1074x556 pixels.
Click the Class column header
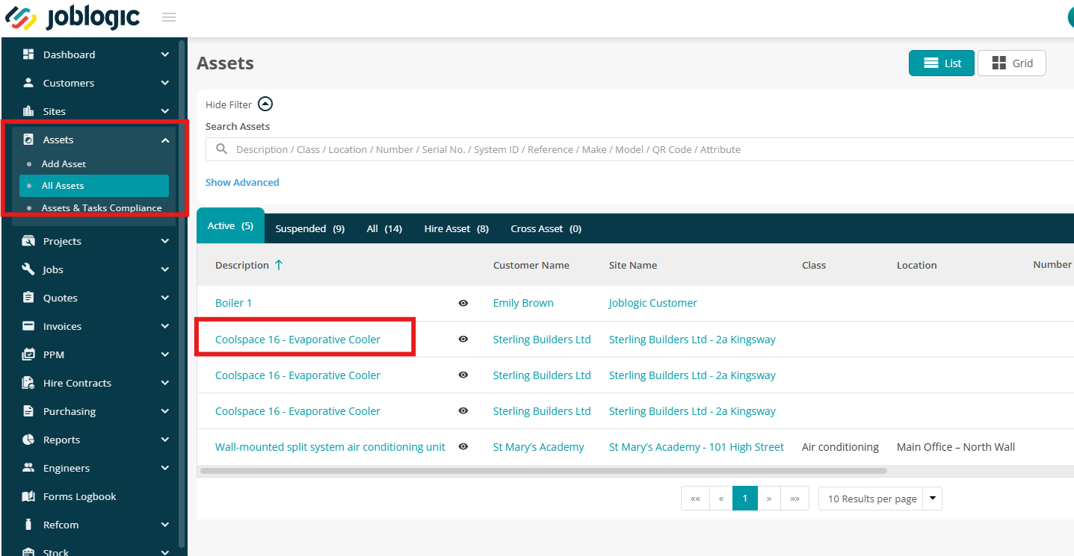point(814,265)
